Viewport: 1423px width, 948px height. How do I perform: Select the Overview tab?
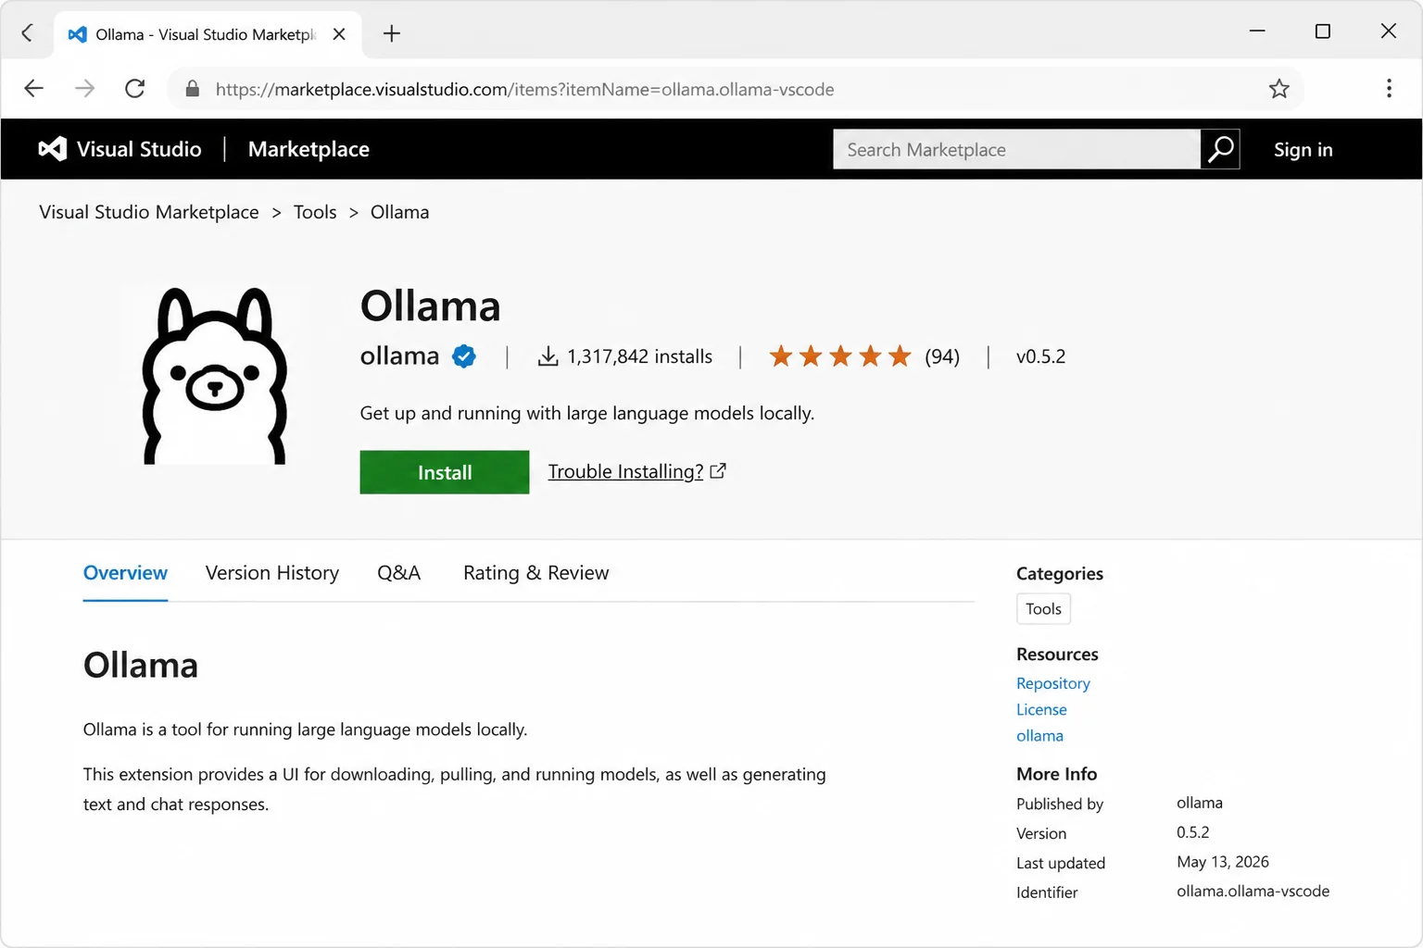pyautogui.click(x=125, y=573)
